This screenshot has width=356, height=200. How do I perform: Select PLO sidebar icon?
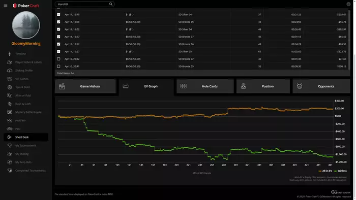pyautogui.click(x=10, y=129)
